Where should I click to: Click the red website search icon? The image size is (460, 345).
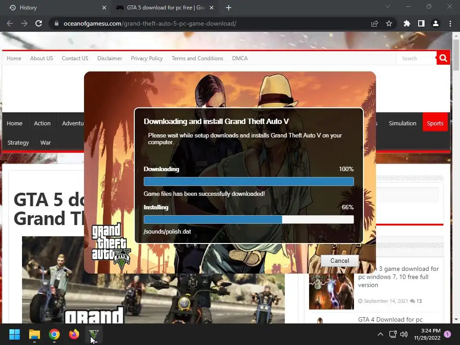[443, 58]
